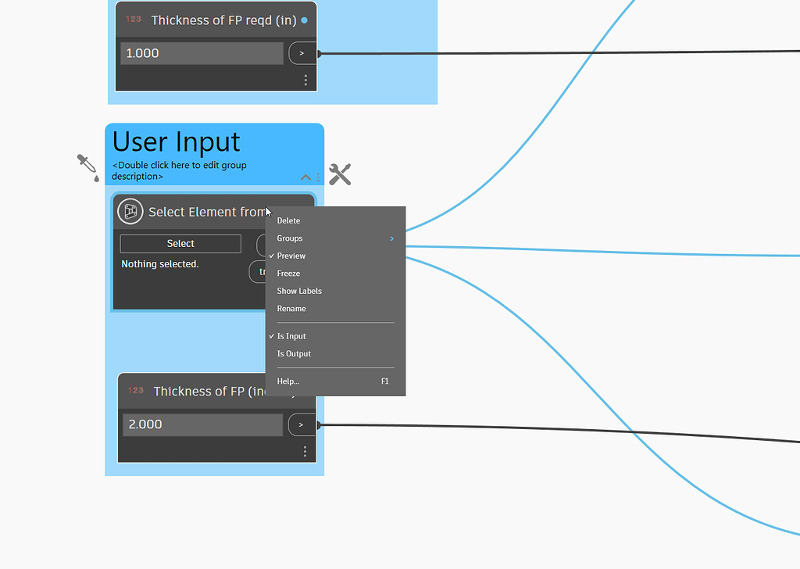This screenshot has height=569, width=800.
Task: Open the three-dot menu on the 2.000 node
Action: (x=305, y=450)
